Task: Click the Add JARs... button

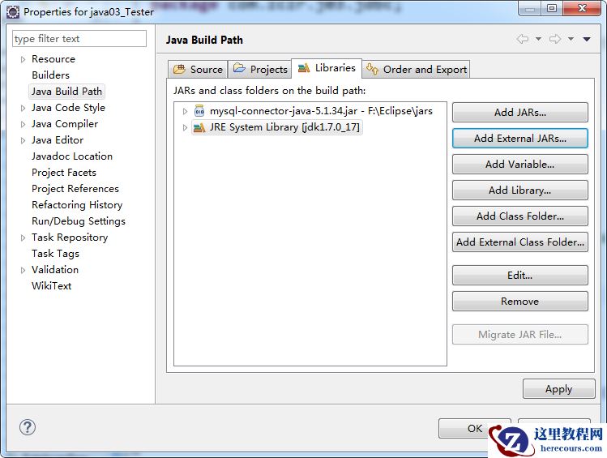Action: 520,113
